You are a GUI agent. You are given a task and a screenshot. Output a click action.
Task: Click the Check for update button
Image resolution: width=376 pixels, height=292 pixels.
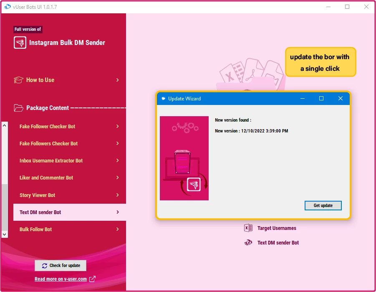pyautogui.click(x=61, y=265)
